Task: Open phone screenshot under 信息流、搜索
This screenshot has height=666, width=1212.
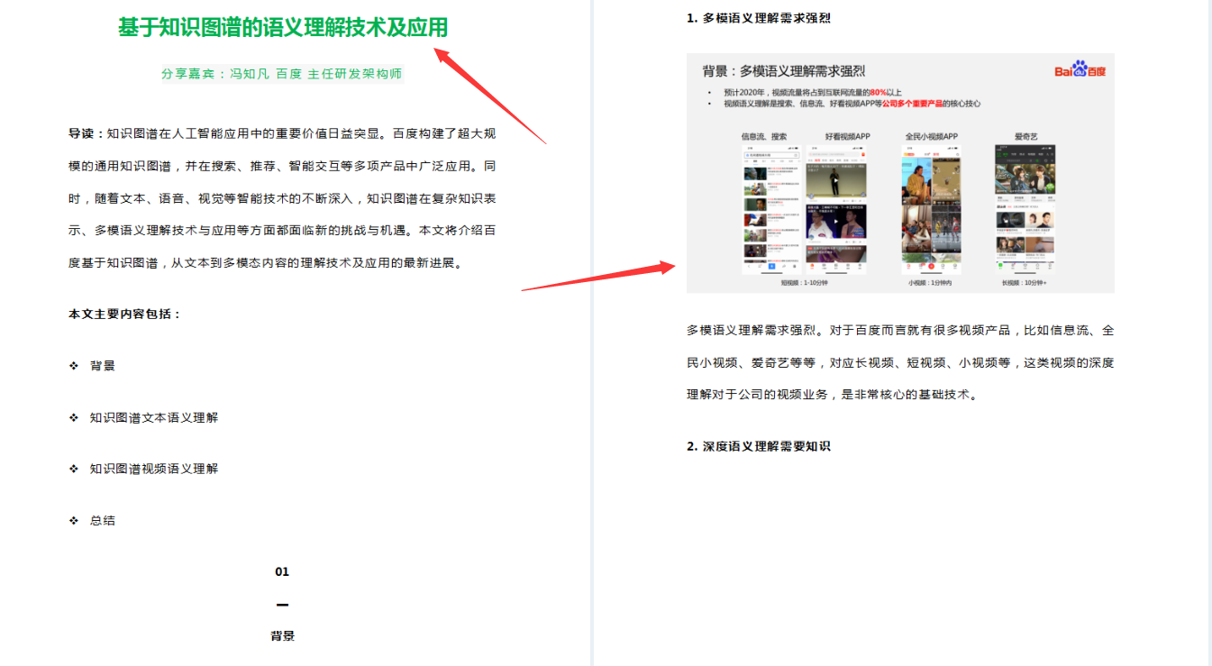Action: point(771,209)
